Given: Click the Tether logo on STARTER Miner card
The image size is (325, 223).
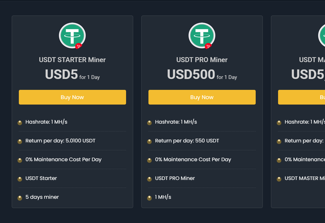Looking at the screenshot, I should pos(72,35).
